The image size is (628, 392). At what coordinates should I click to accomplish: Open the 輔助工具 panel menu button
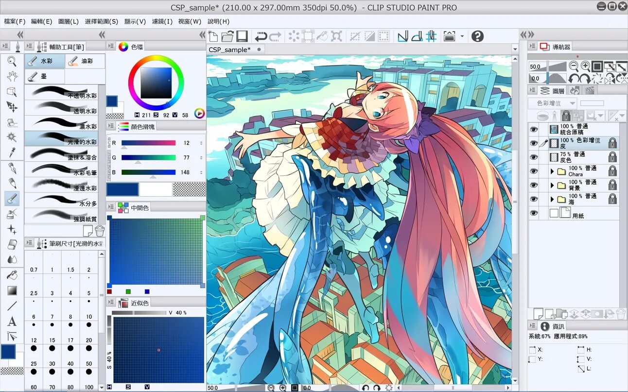pos(30,46)
